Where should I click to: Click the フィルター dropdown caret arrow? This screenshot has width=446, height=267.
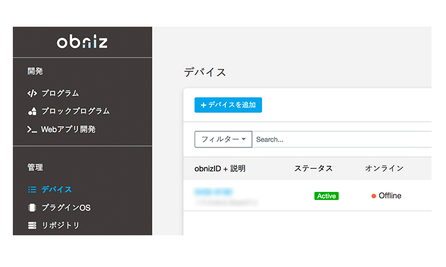(244, 139)
